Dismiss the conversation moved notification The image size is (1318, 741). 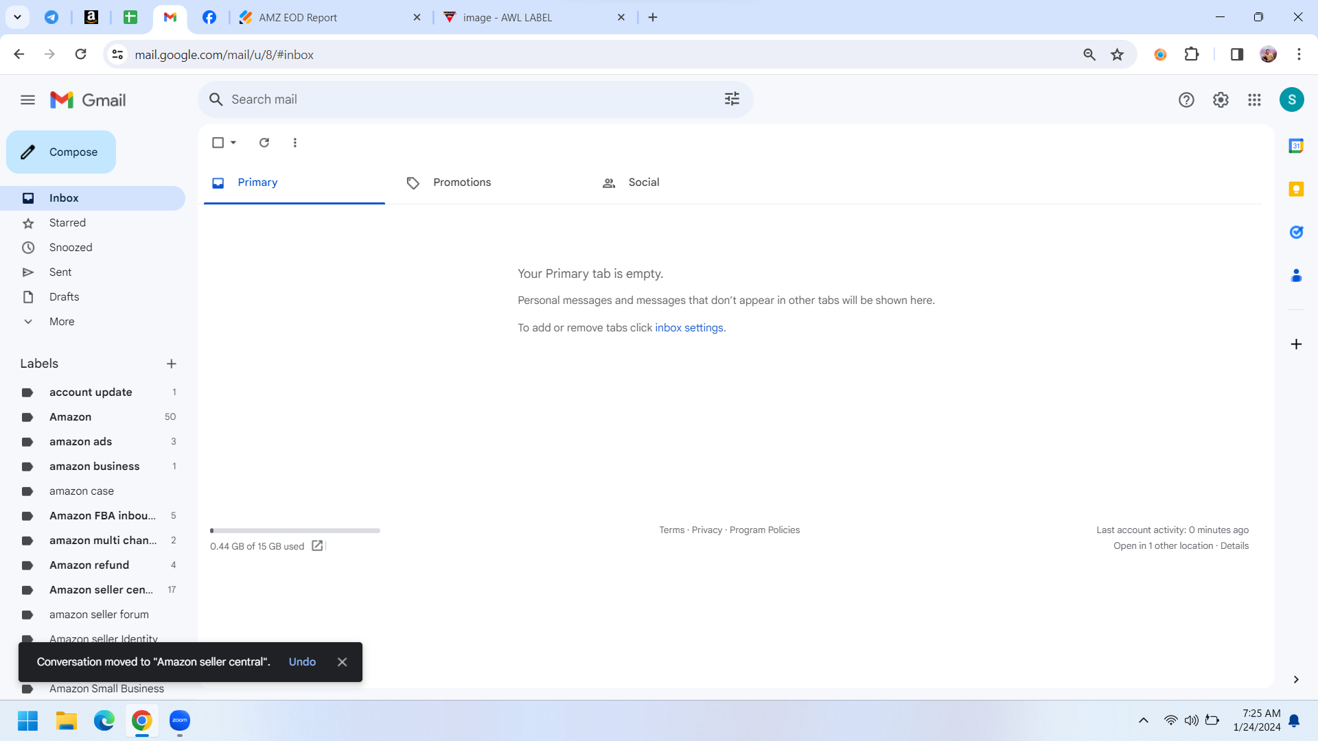pyautogui.click(x=342, y=662)
